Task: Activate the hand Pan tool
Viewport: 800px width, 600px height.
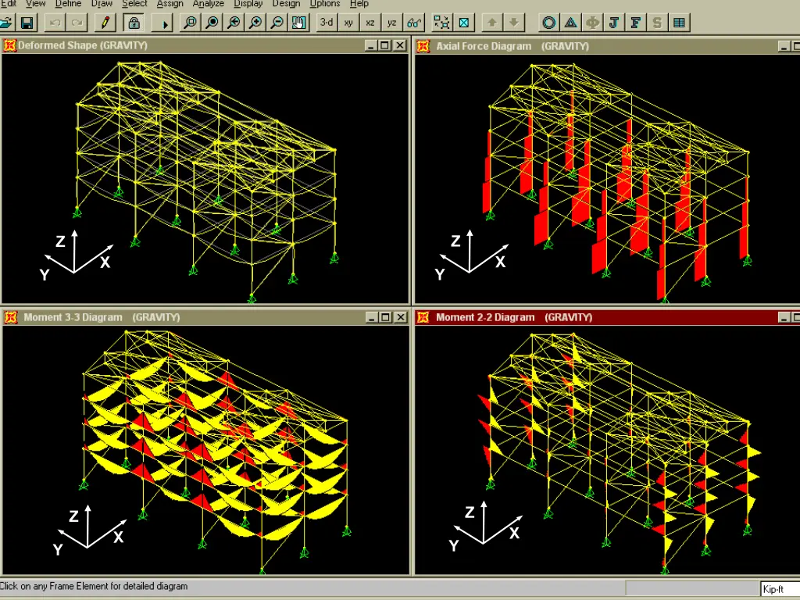Action: click(298, 23)
